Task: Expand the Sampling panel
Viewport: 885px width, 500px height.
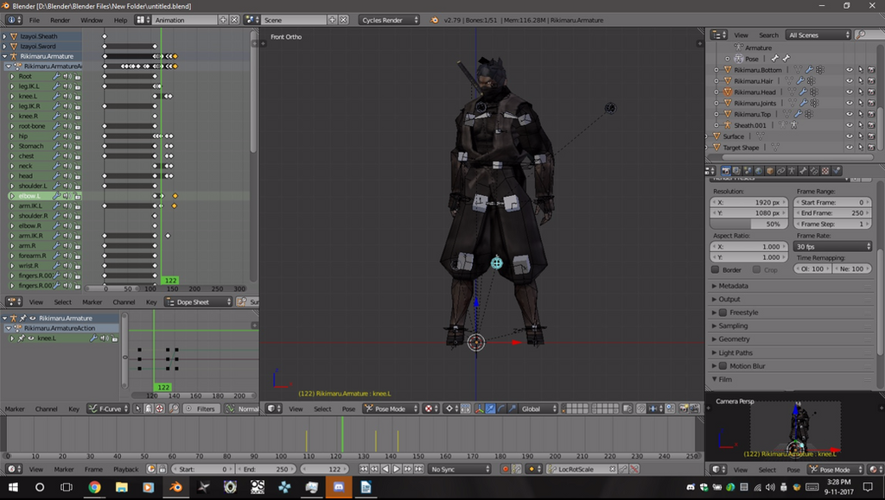Action: click(x=733, y=326)
